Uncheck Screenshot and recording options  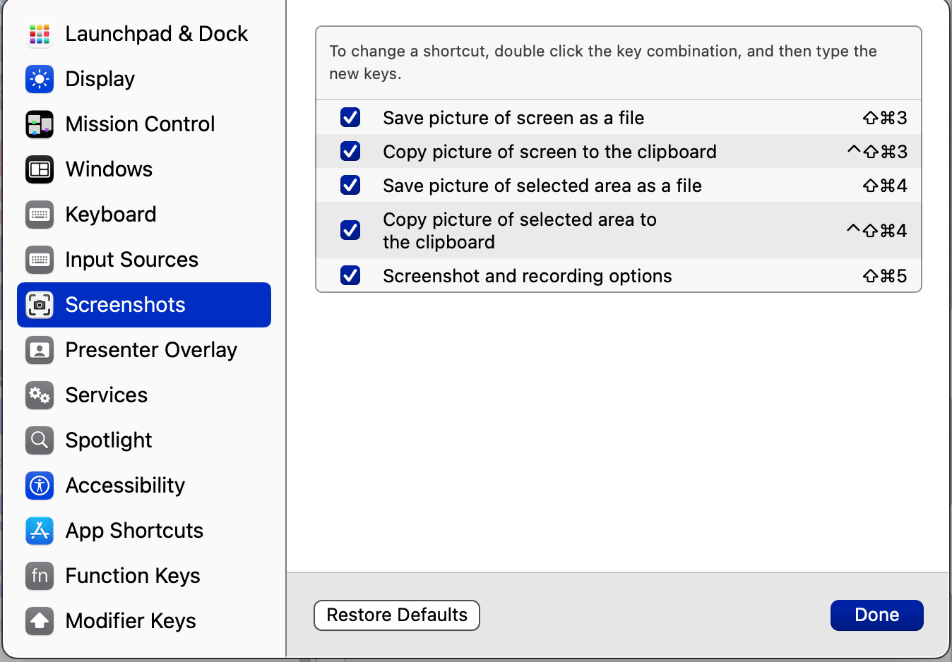pyautogui.click(x=350, y=275)
